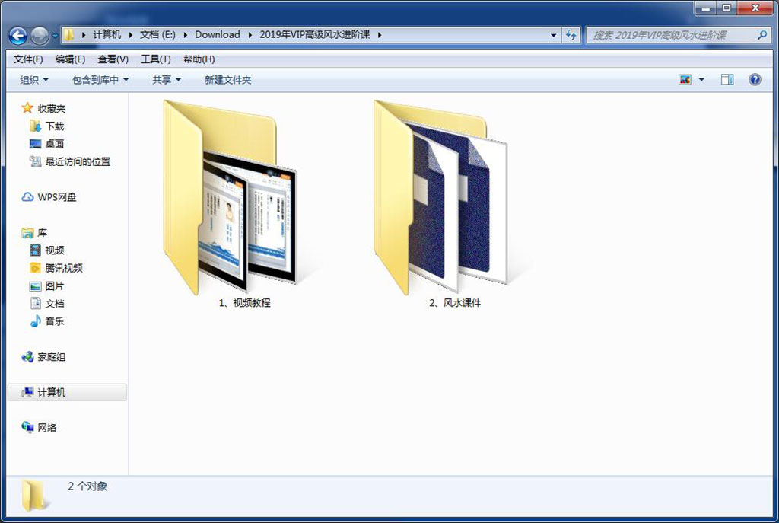Click the search box for 2019年VIP高级风水进阶课
The height and width of the screenshot is (523, 779).
671,35
